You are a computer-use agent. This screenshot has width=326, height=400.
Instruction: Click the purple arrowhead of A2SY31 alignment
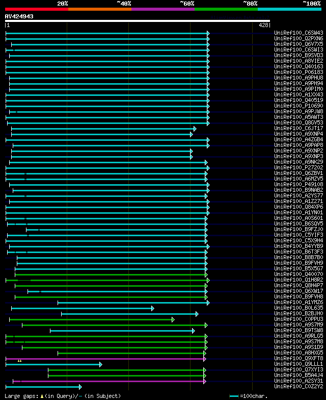tap(205, 382)
